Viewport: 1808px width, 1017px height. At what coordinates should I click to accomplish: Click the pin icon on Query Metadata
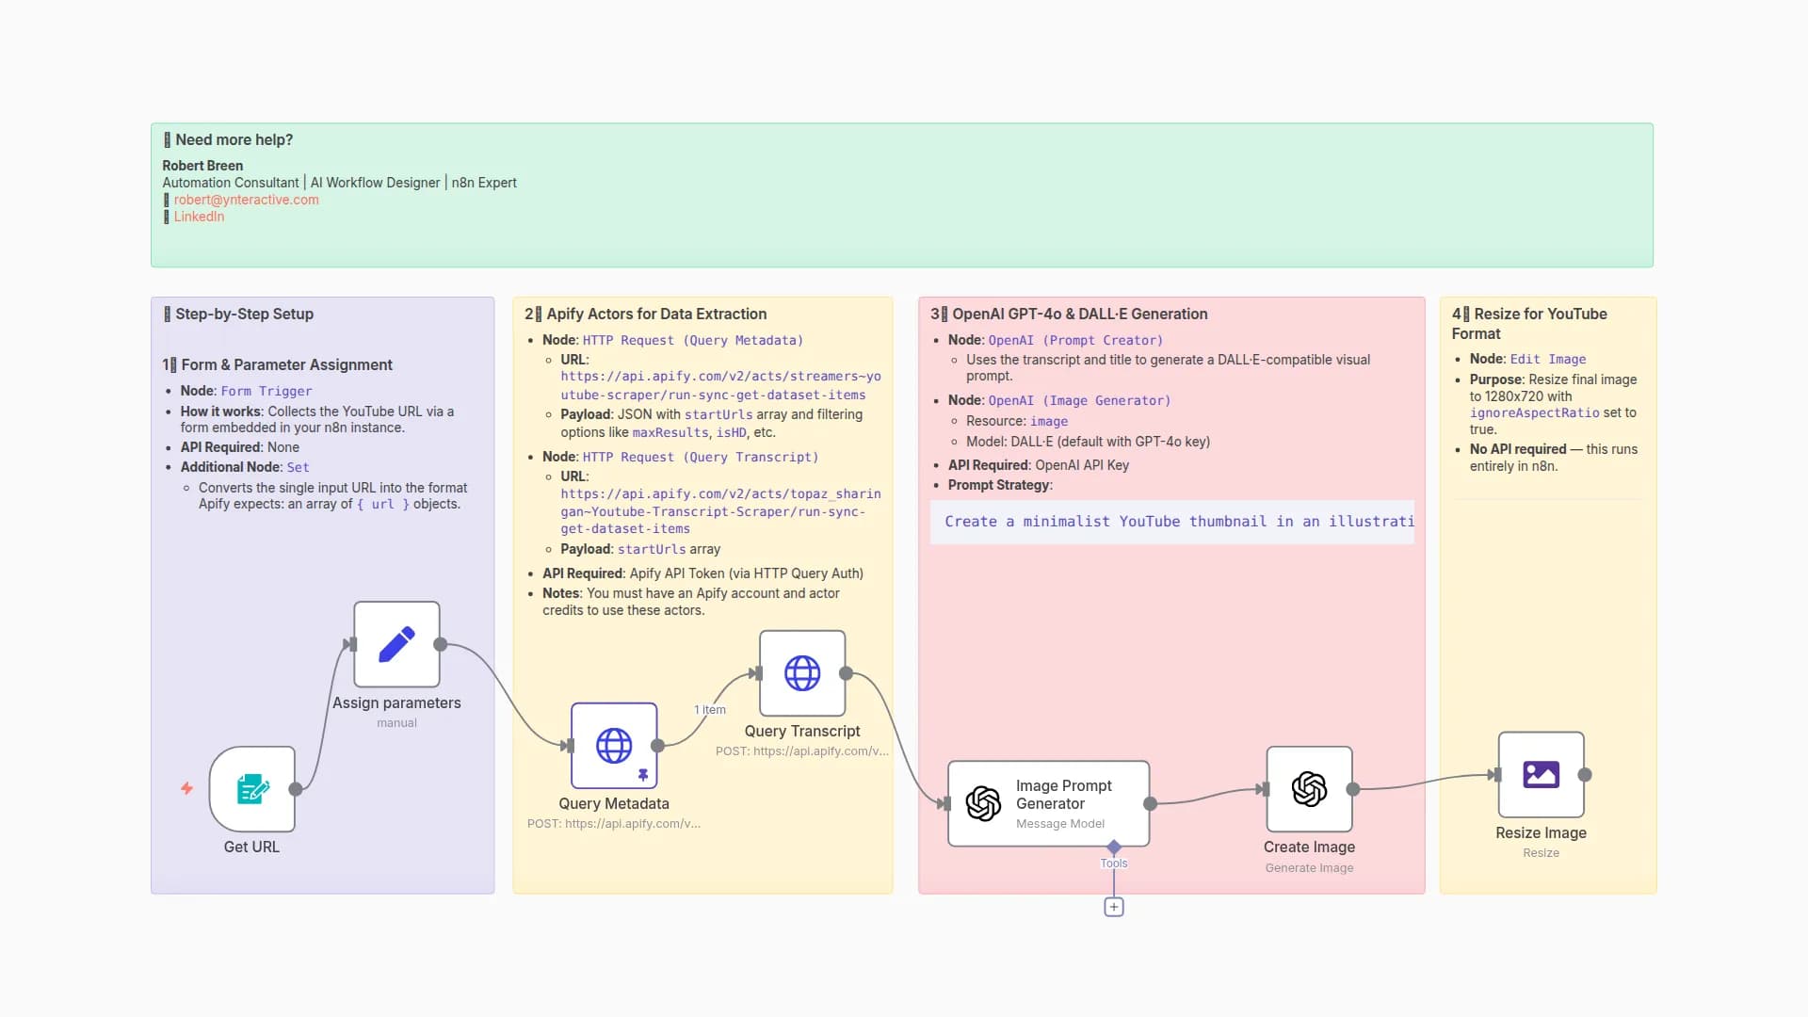tap(643, 774)
